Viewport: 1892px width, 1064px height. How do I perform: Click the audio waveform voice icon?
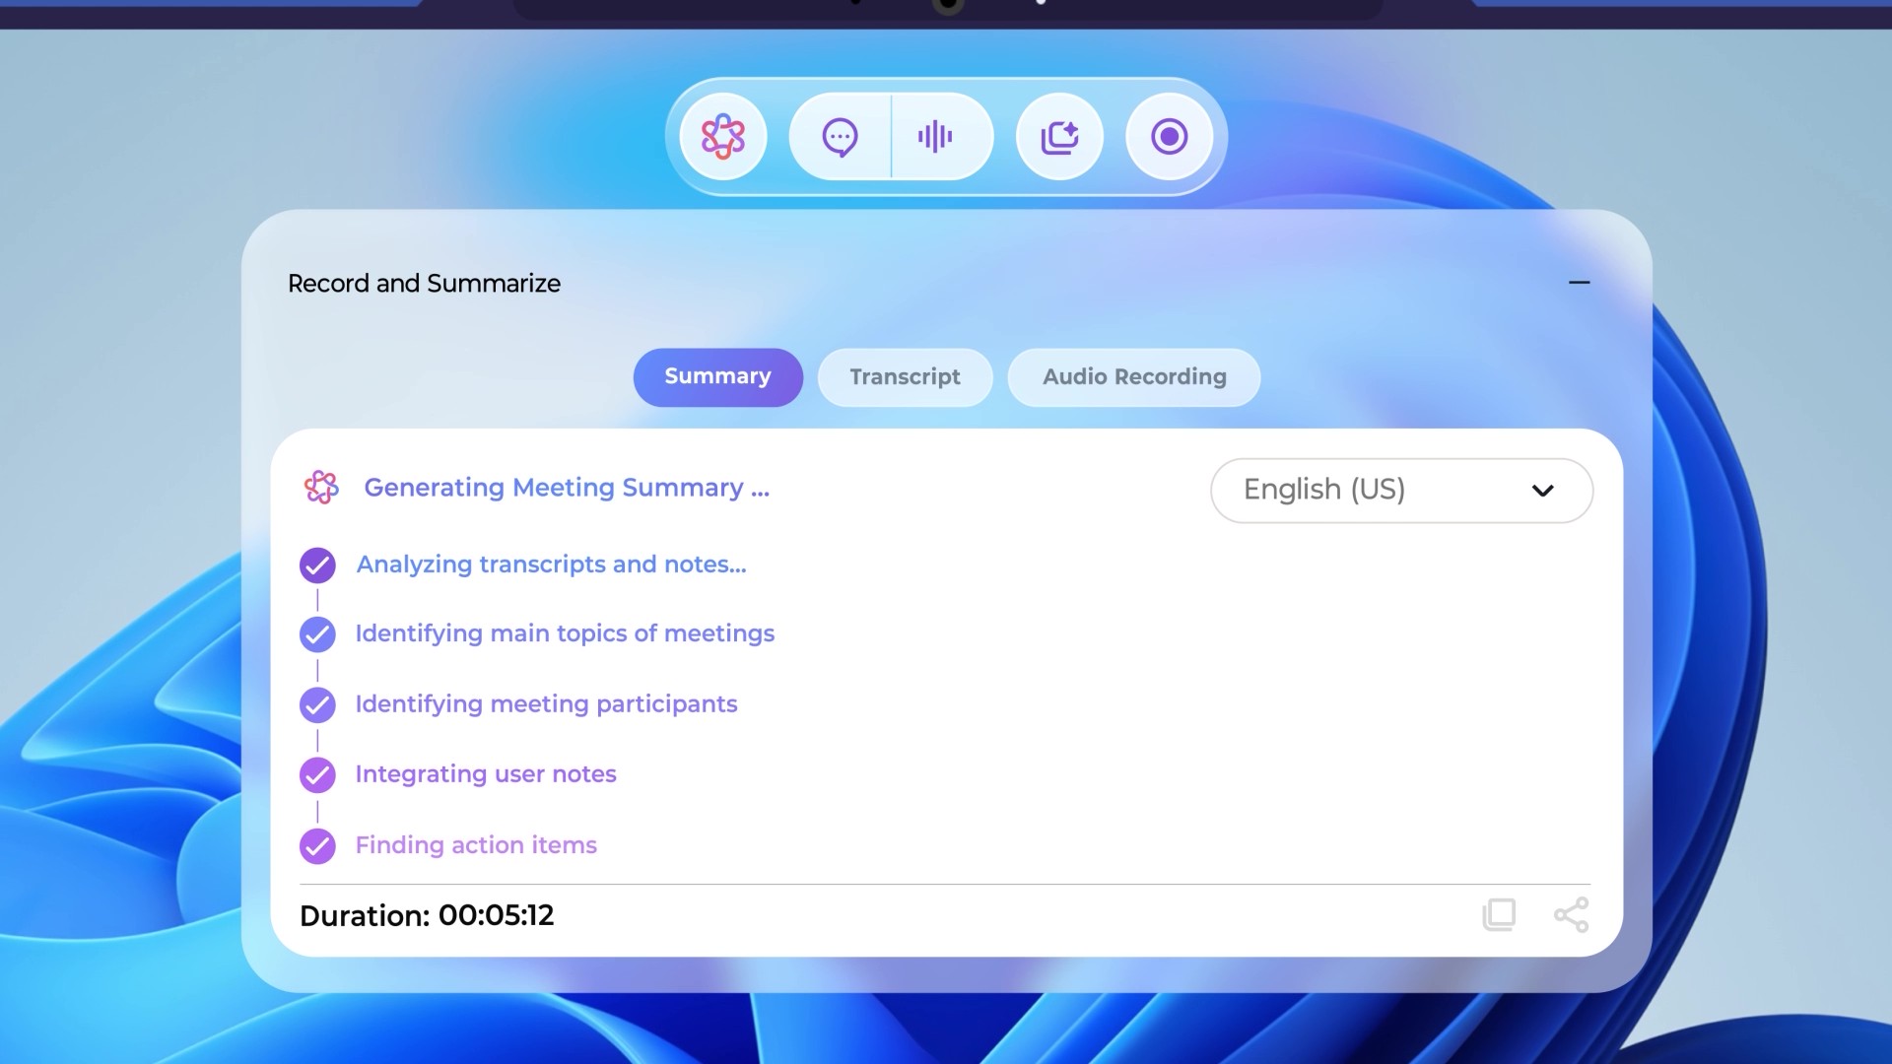click(x=935, y=137)
